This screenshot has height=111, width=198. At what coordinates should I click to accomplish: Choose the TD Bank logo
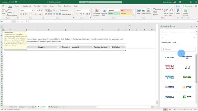pos(187,97)
